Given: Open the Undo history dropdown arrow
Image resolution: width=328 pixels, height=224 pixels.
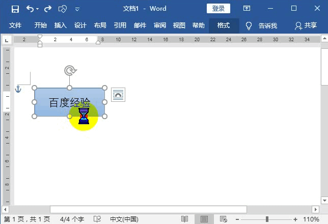Looking at the screenshot, I should click(38, 9).
